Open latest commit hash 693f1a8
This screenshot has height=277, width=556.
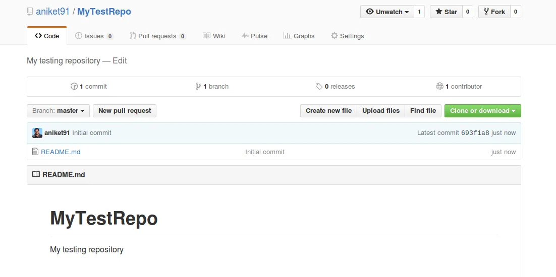(x=475, y=133)
